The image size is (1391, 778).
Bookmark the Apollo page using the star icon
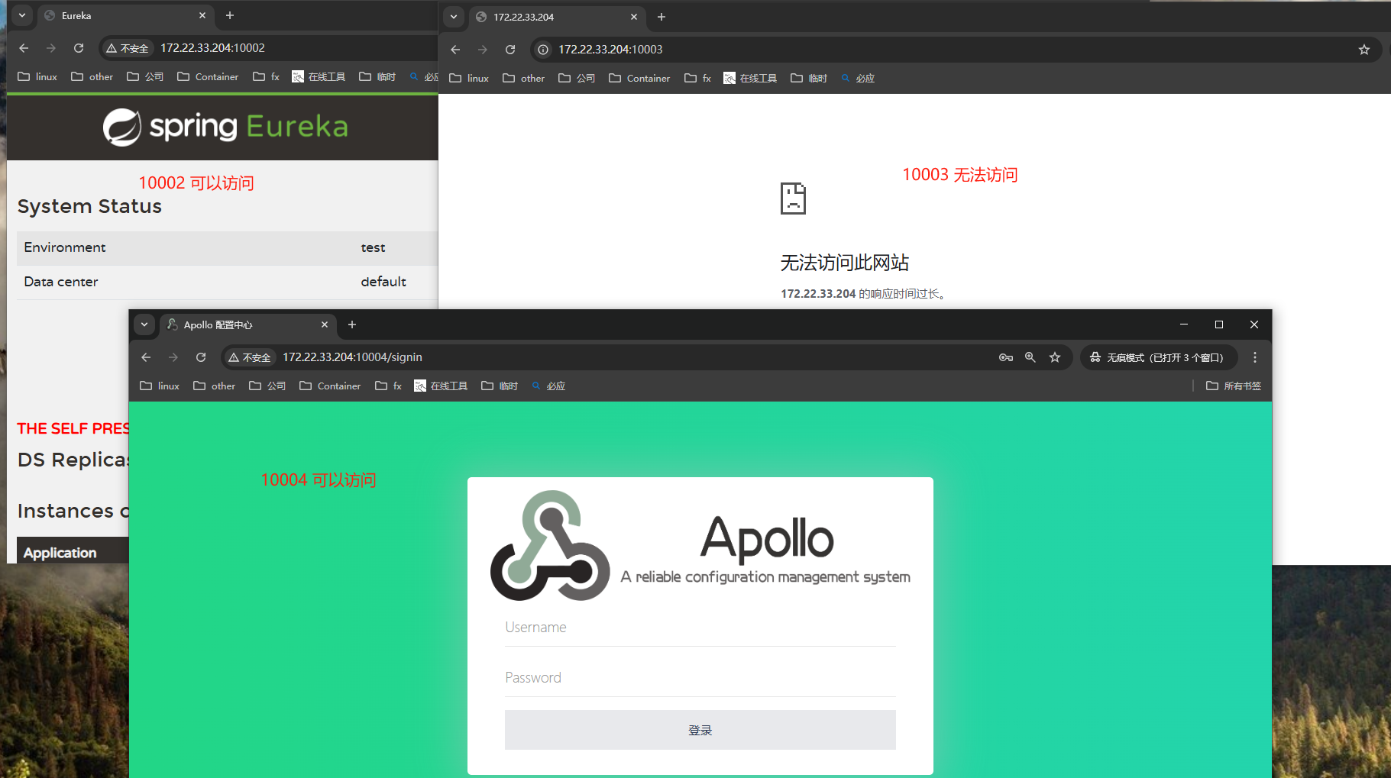tap(1055, 357)
